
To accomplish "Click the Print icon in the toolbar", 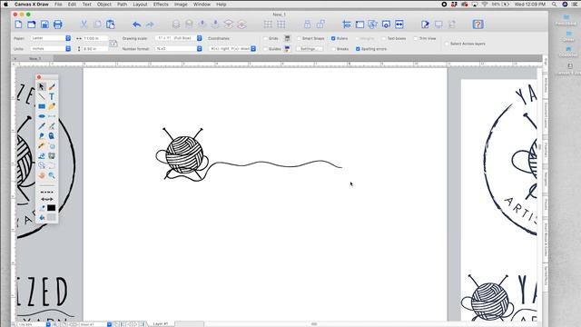I will (x=58, y=25).
